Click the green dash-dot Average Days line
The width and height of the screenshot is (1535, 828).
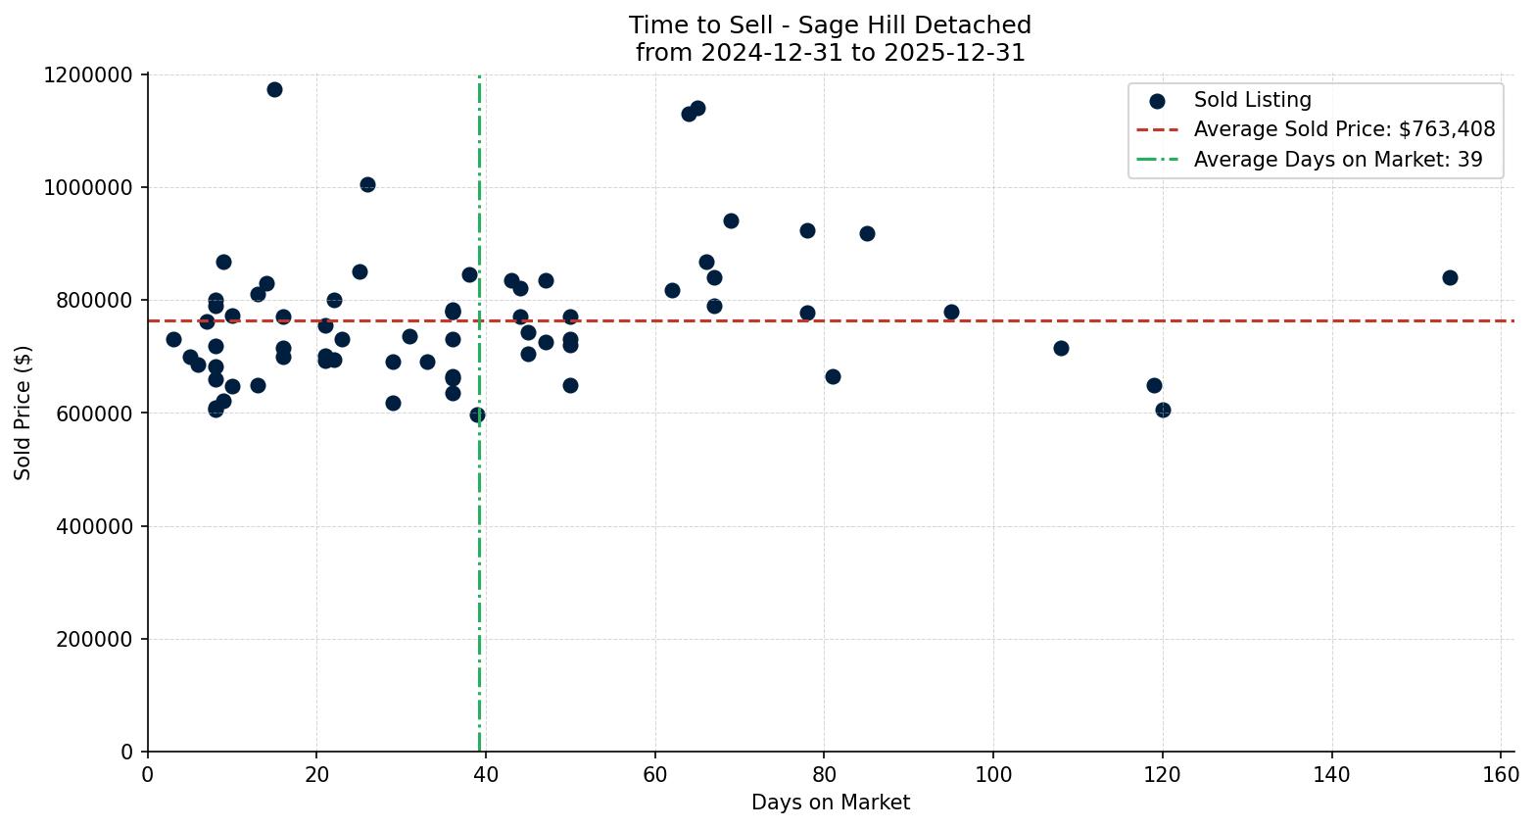(x=478, y=588)
